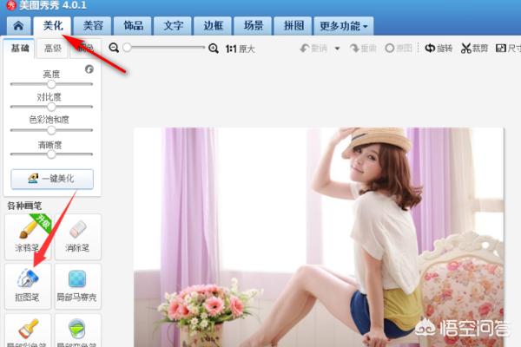Screen dimensions: 521x347
Task: Click the undo 撤销 button
Action: (x=313, y=49)
